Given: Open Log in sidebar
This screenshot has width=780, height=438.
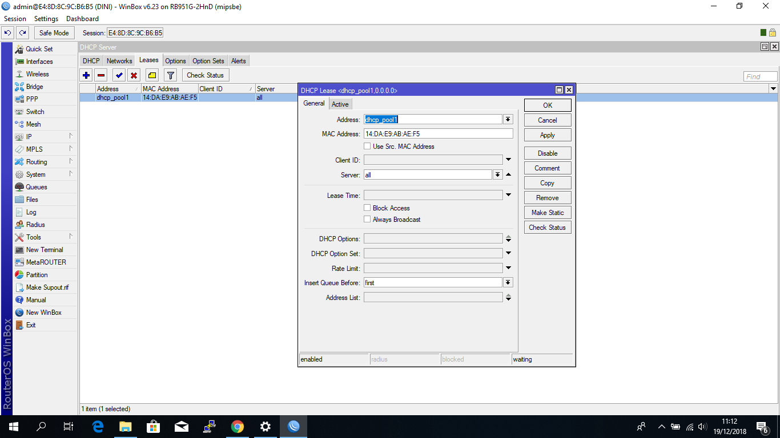Looking at the screenshot, I should 45,212.
